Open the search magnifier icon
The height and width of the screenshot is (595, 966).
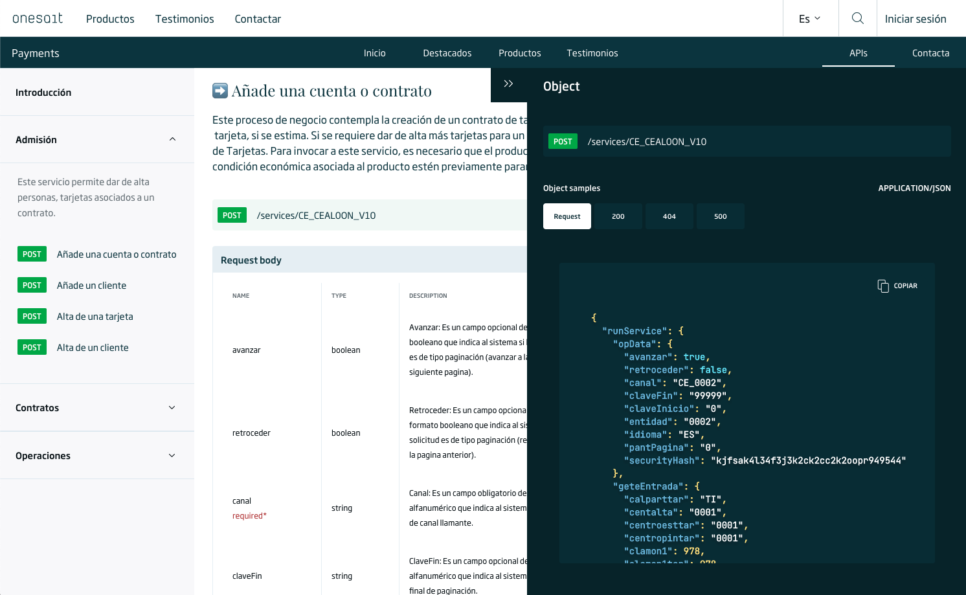pos(858,18)
